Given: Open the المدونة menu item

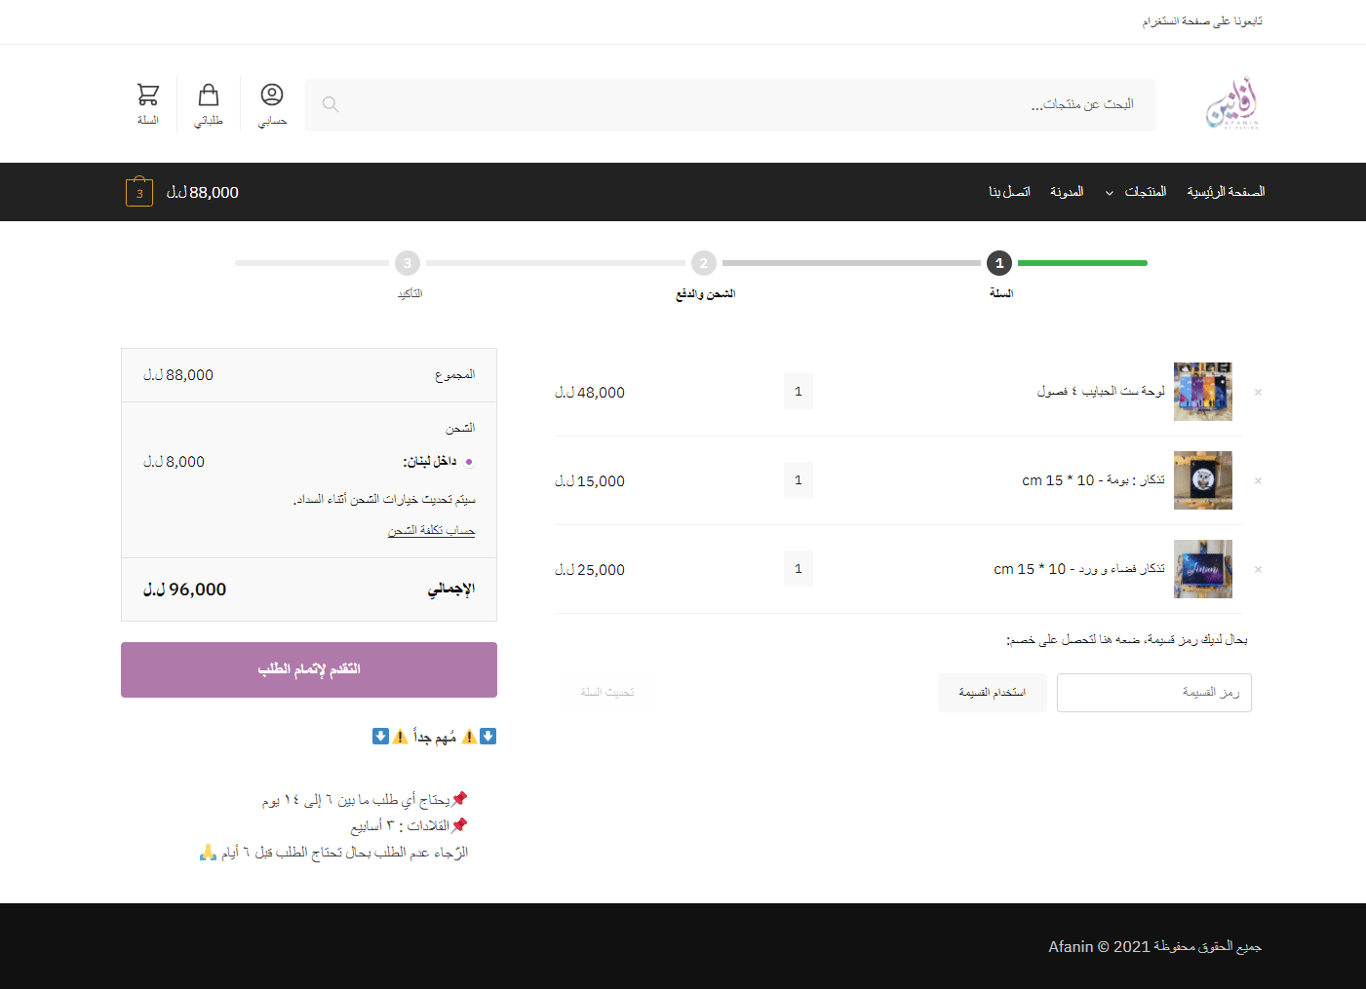Looking at the screenshot, I should tap(1066, 191).
